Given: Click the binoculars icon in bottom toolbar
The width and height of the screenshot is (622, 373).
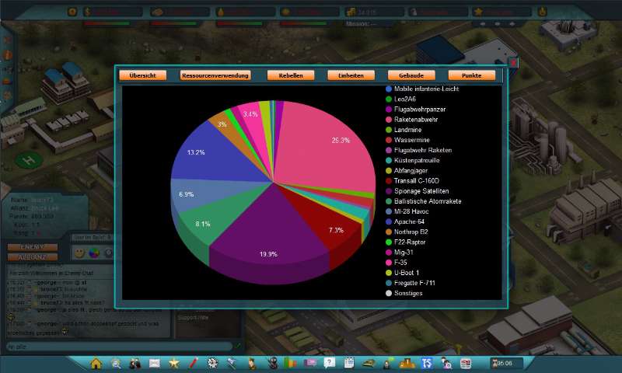Looking at the screenshot, I should 135,363.
